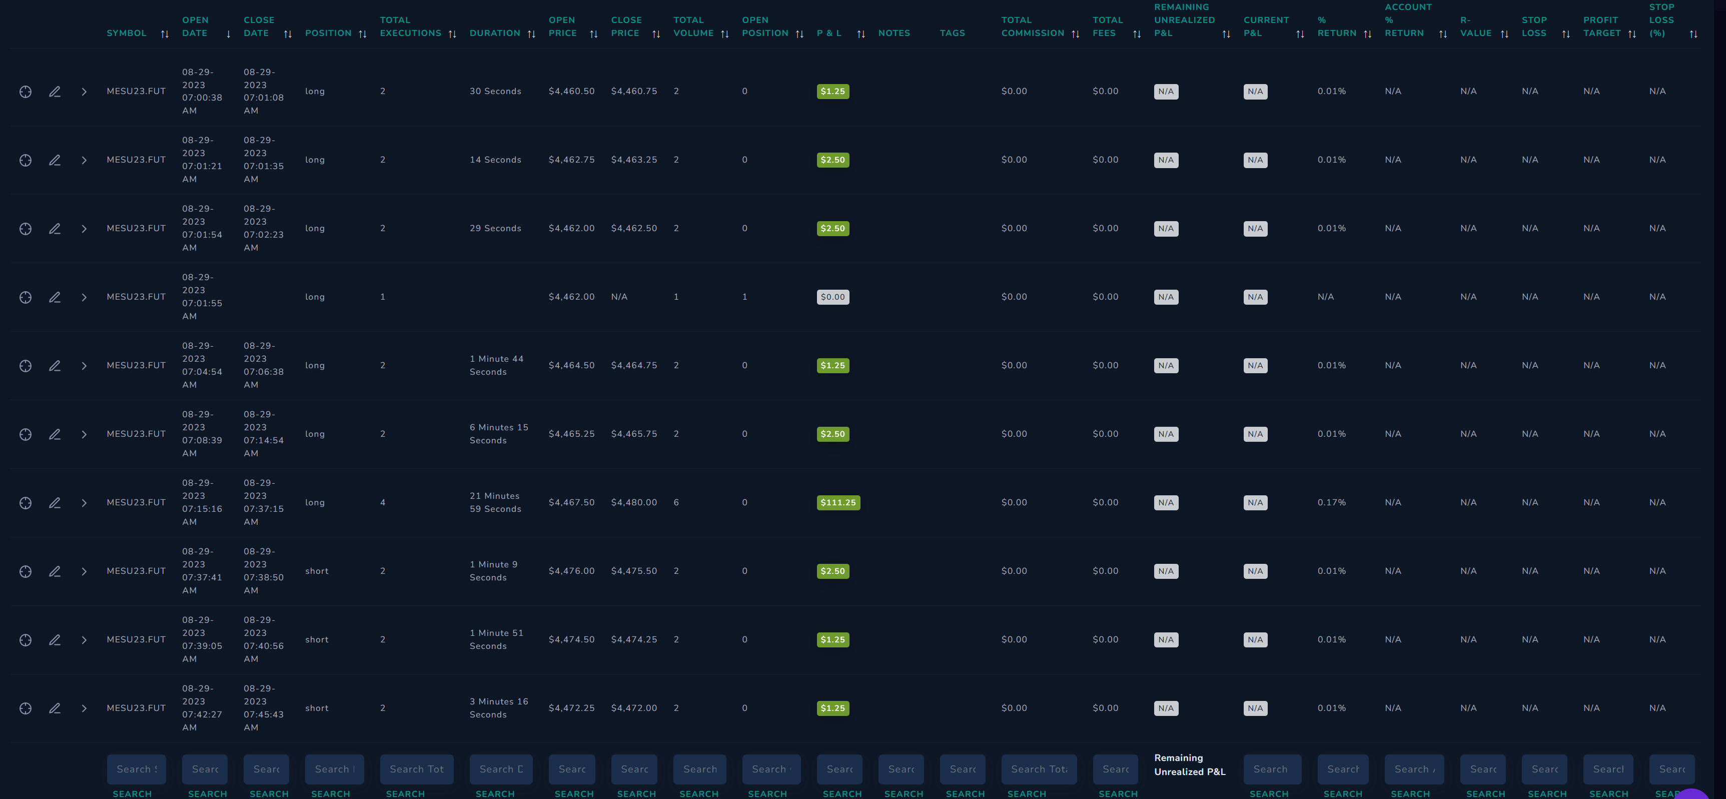Click target icon for 07:39:05 short trade

tap(26, 640)
